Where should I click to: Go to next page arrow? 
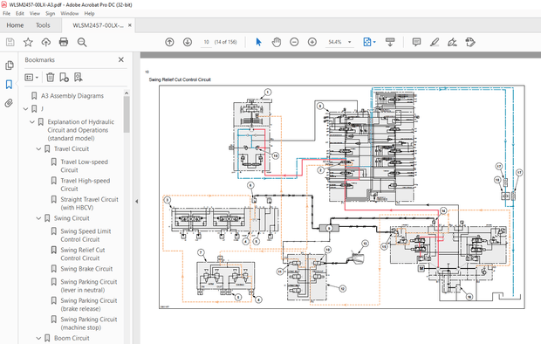click(x=188, y=42)
